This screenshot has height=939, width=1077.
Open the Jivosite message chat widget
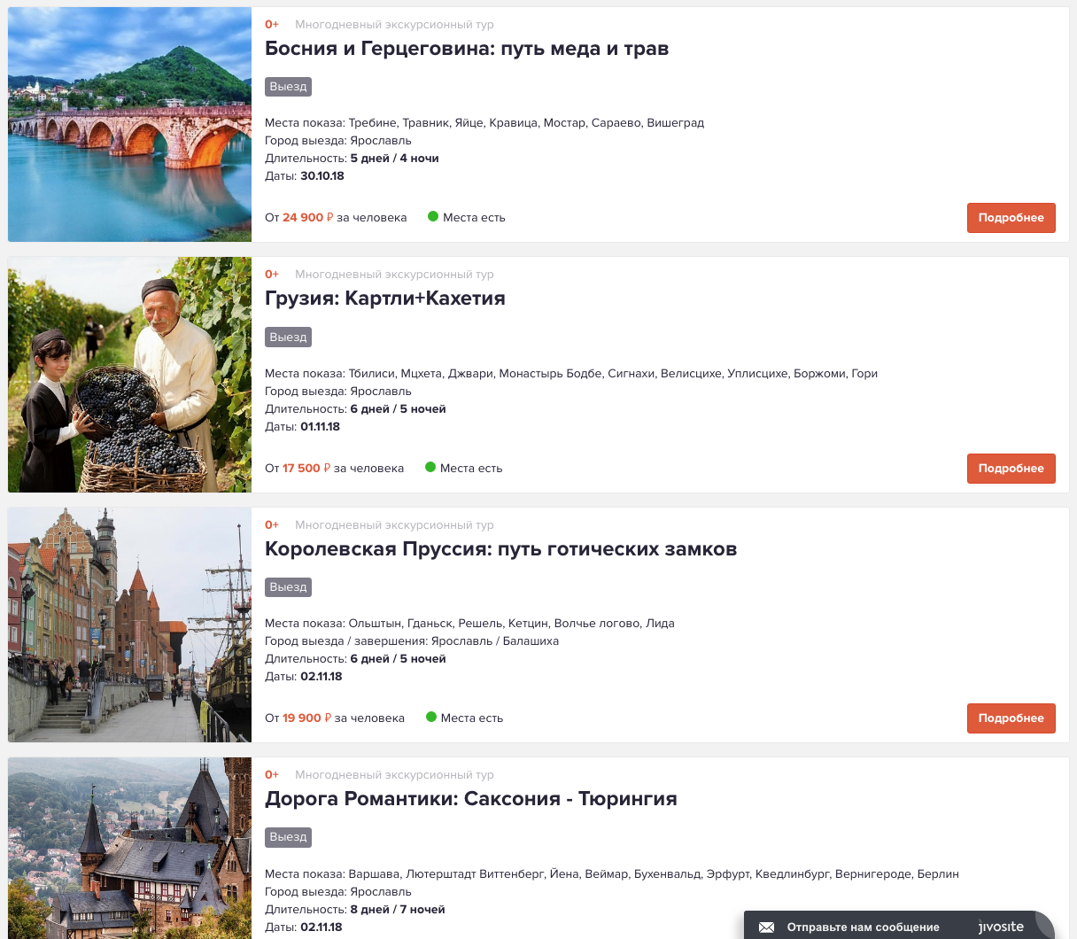point(899,927)
